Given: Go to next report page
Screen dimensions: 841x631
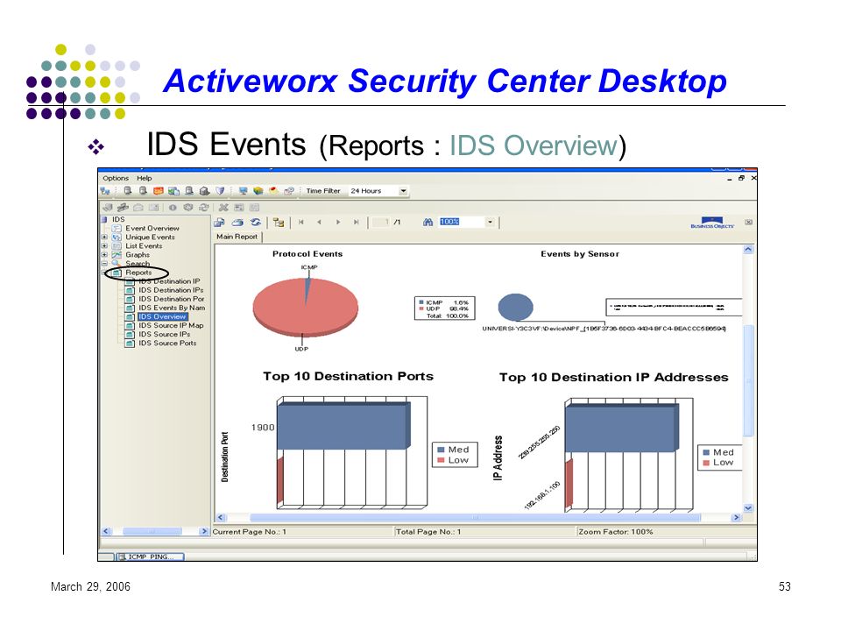Looking at the screenshot, I should tap(338, 222).
